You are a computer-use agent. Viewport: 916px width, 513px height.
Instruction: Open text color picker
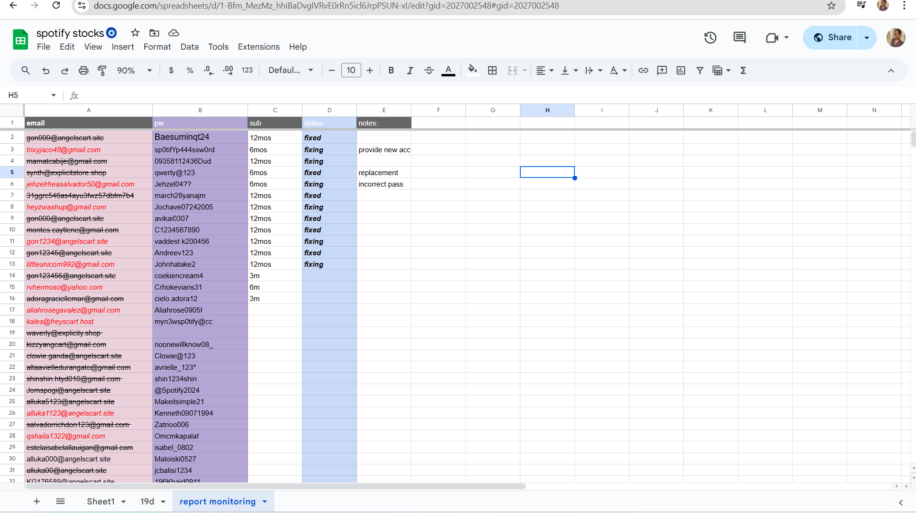click(448, 71)
